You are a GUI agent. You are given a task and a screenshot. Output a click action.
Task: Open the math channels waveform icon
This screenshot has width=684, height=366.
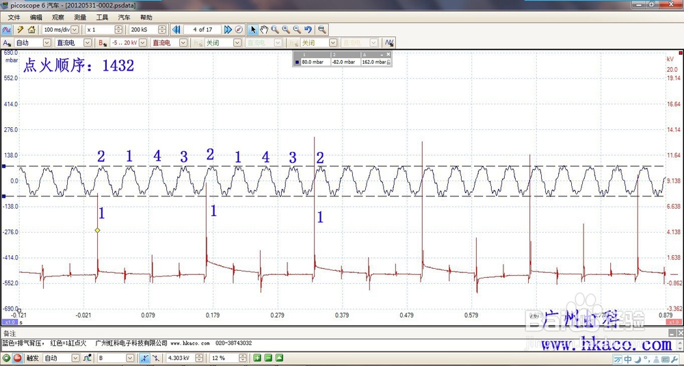point(389,42)
